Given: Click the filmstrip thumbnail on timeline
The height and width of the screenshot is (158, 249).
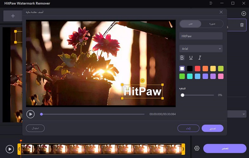Looking at the screenshot, I should (x=101, y=149).
